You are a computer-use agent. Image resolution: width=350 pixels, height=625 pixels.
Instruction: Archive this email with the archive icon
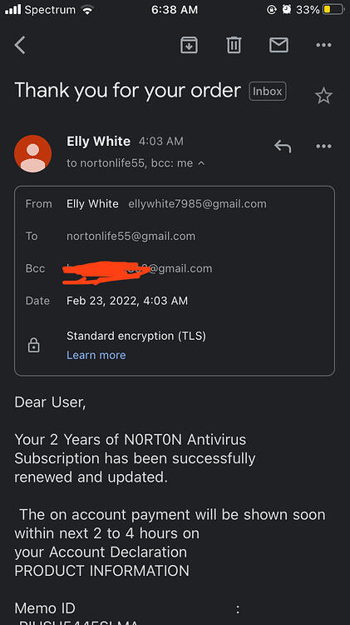(189, 45)
